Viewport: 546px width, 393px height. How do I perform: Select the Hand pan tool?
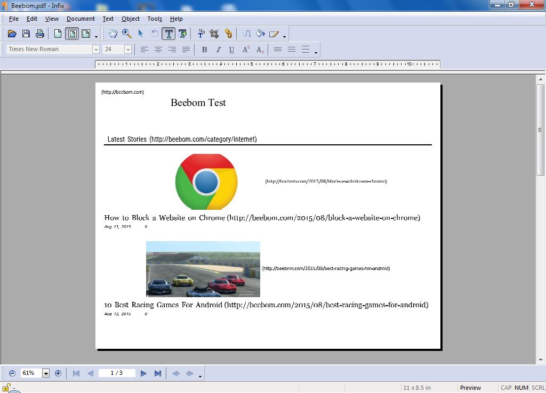click(113, 33)
